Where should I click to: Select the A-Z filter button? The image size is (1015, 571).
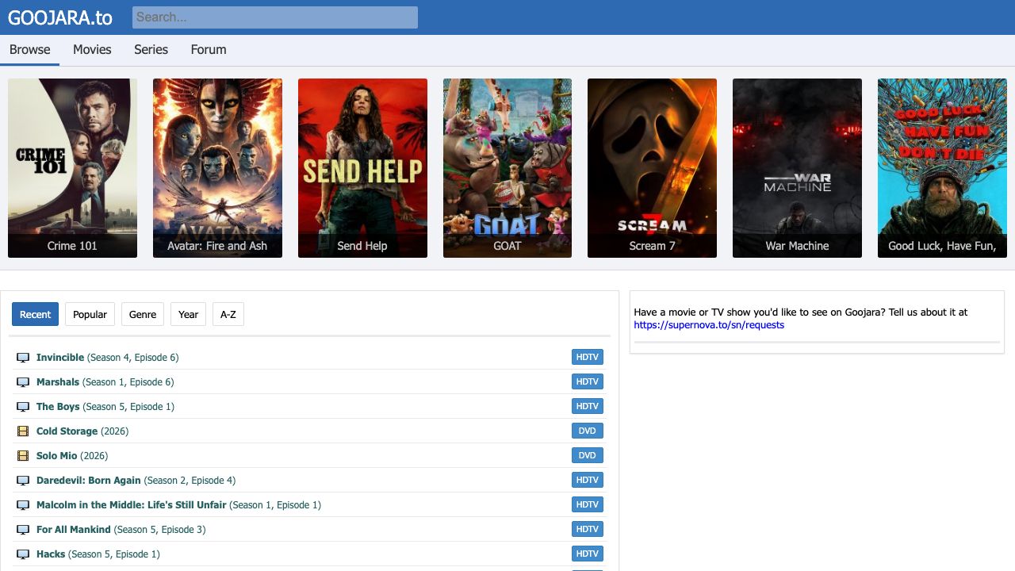[x=228, y=314]
